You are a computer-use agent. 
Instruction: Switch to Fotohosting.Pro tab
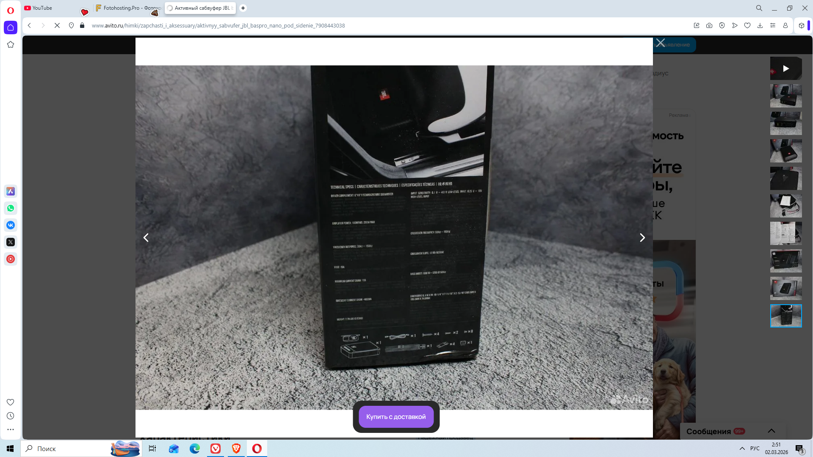[x=127, y=8]
